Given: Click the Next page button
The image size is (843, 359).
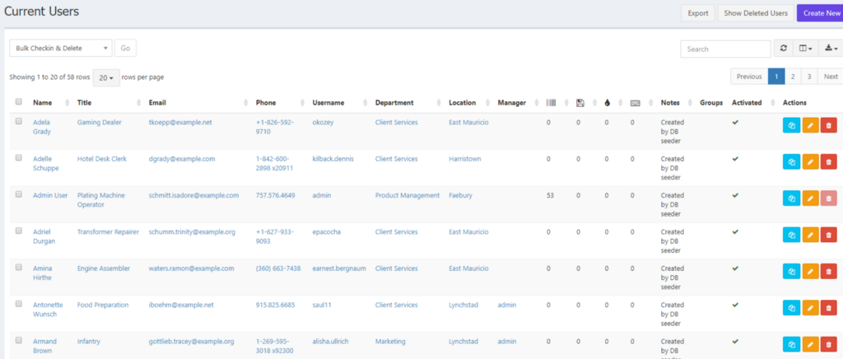Looking at the screenshot, I should pos(831,77).
